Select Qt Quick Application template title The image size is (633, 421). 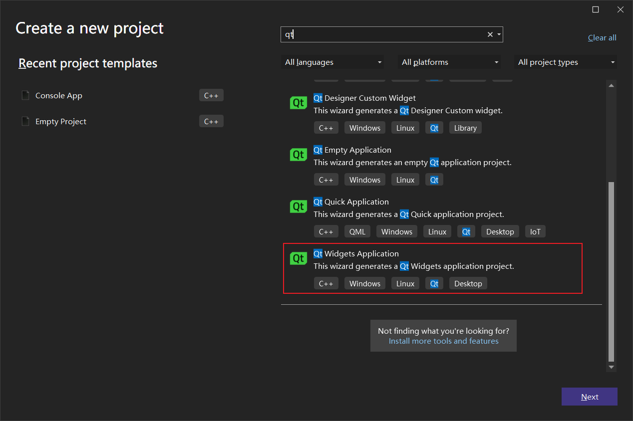(x=351, y=202)
